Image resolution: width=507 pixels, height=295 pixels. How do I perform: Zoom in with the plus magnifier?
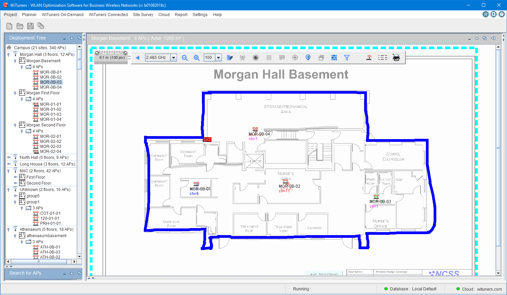(197, 58)
